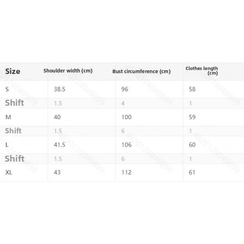Select the L size row label
This screenshot has width=244, height=244.
pyautogui.click(x=7, y=145)
